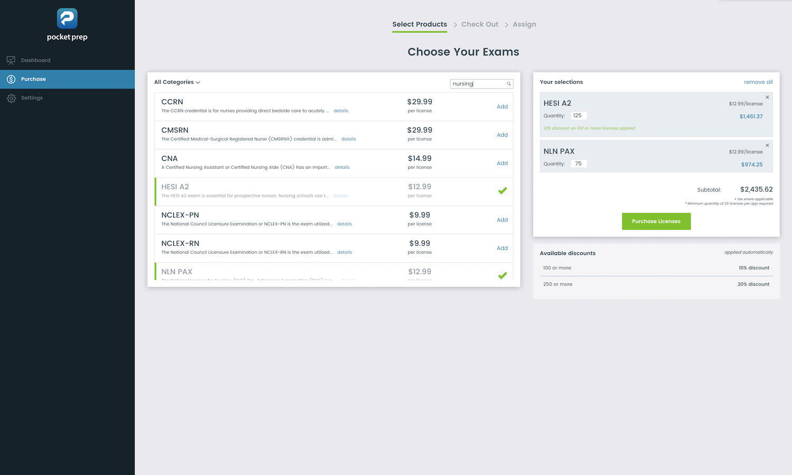Deselect NLN PAX via green checkmark

(503, 275)
